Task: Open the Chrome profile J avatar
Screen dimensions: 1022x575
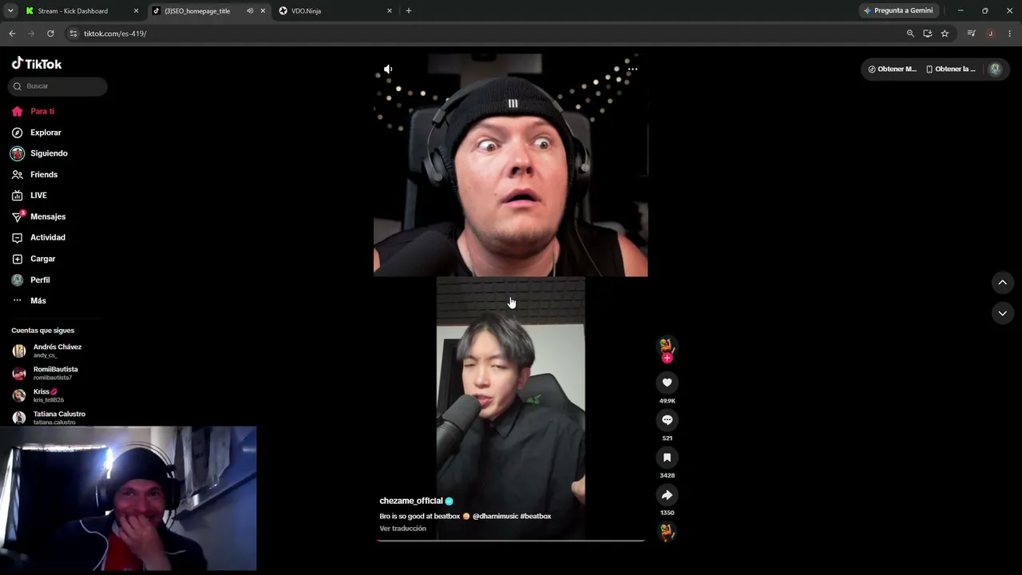Action: pyautogui.click(x=991, y=34)
